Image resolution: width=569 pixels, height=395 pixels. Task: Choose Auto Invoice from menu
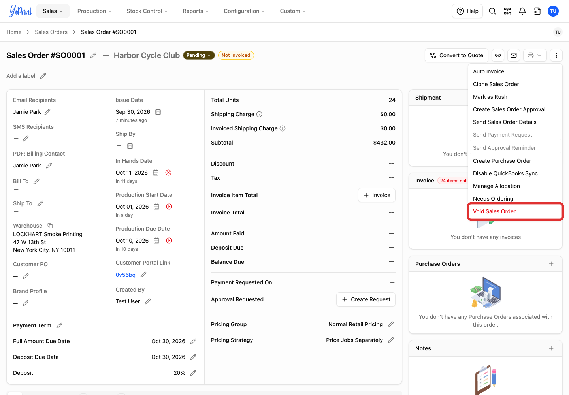coord(515,71)
